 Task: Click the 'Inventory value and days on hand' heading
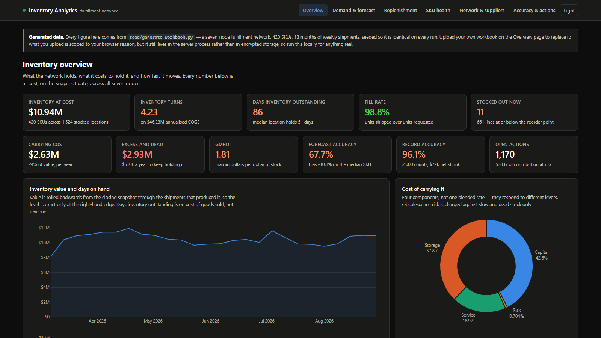pyautogui.click(x=69, y=189)
